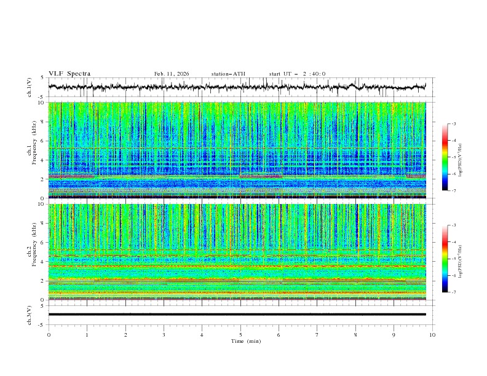Click the ch.1 PSD color bar
This screenshot has width=487, height=376.
(x=445, y=157)
